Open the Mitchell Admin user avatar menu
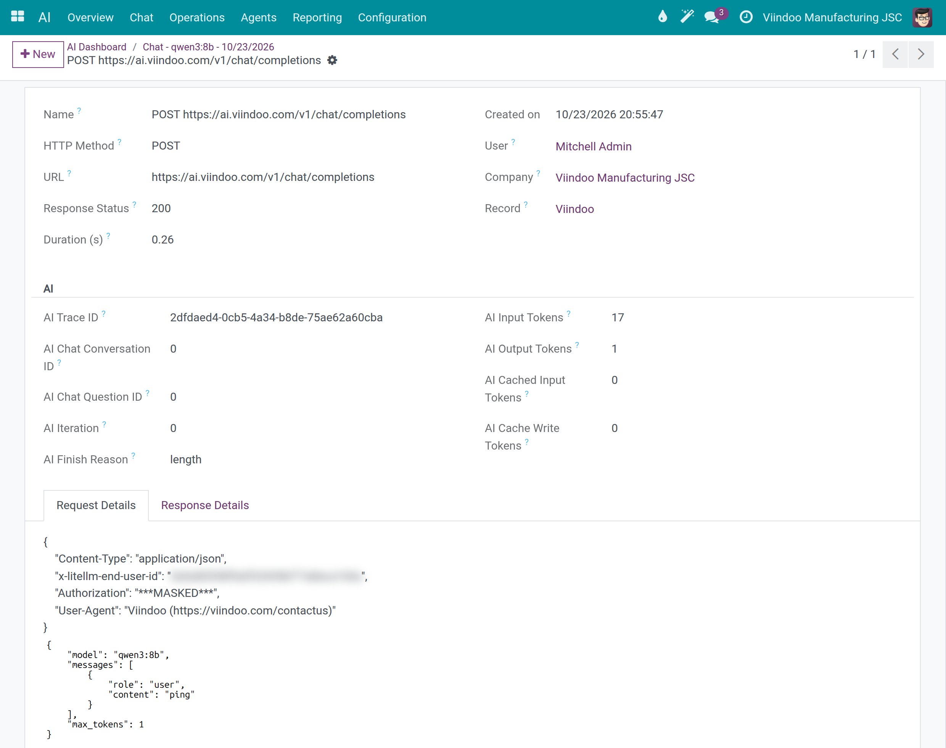Viewport: 946px width, 748px height. tap(922, 18)
